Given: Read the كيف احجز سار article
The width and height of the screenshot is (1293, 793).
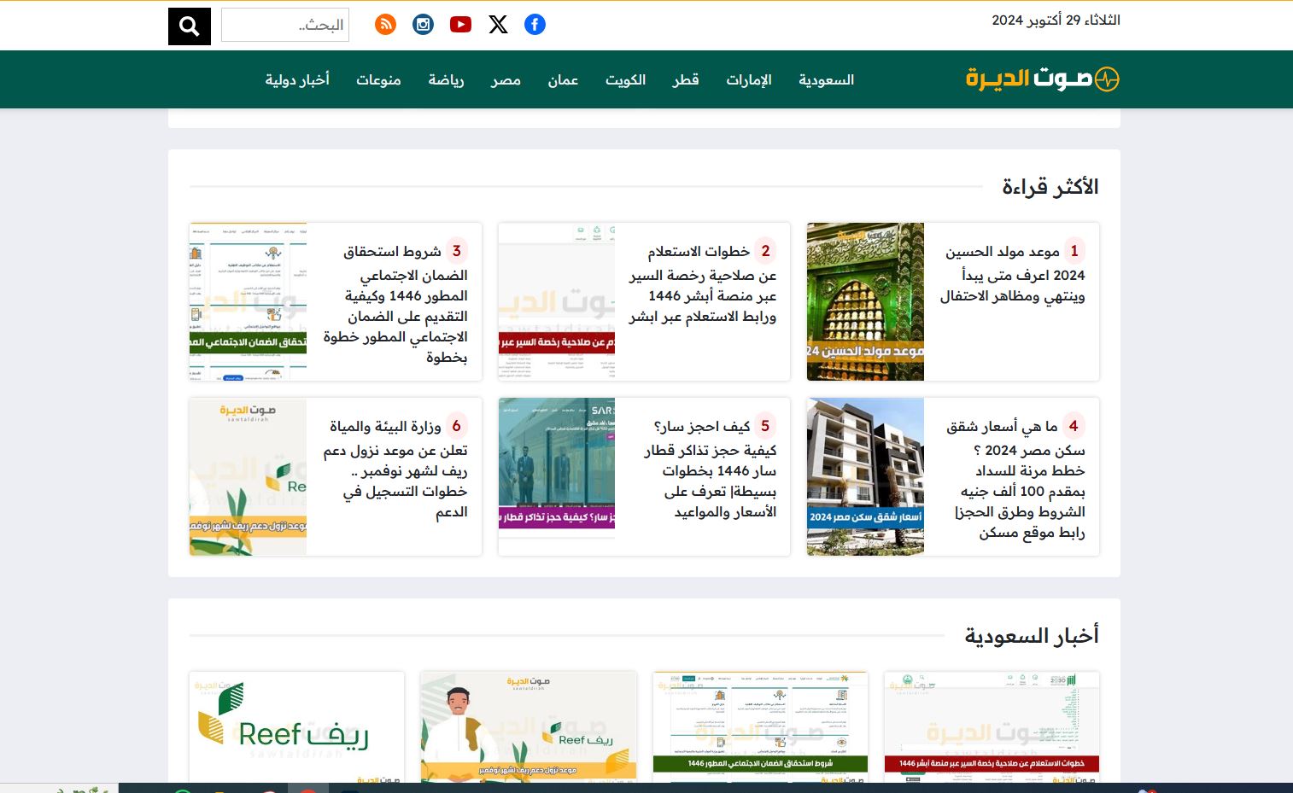Looking at the screenshot, I should [x=709, y=469].
